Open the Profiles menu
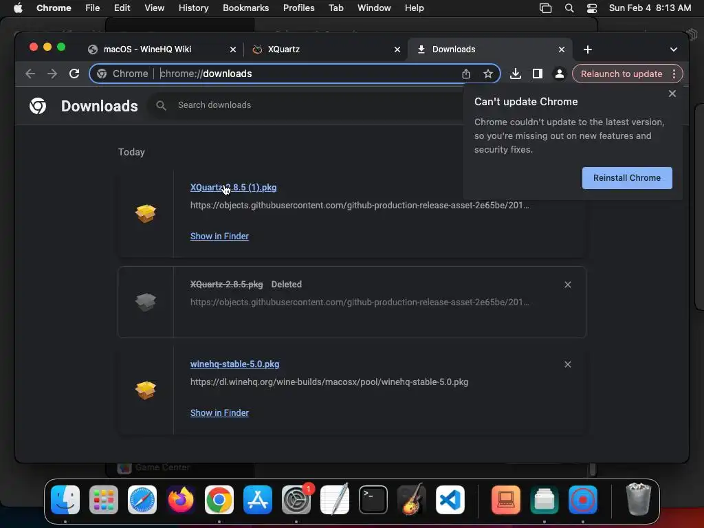704x528 pixels. [x=298, y=8]
